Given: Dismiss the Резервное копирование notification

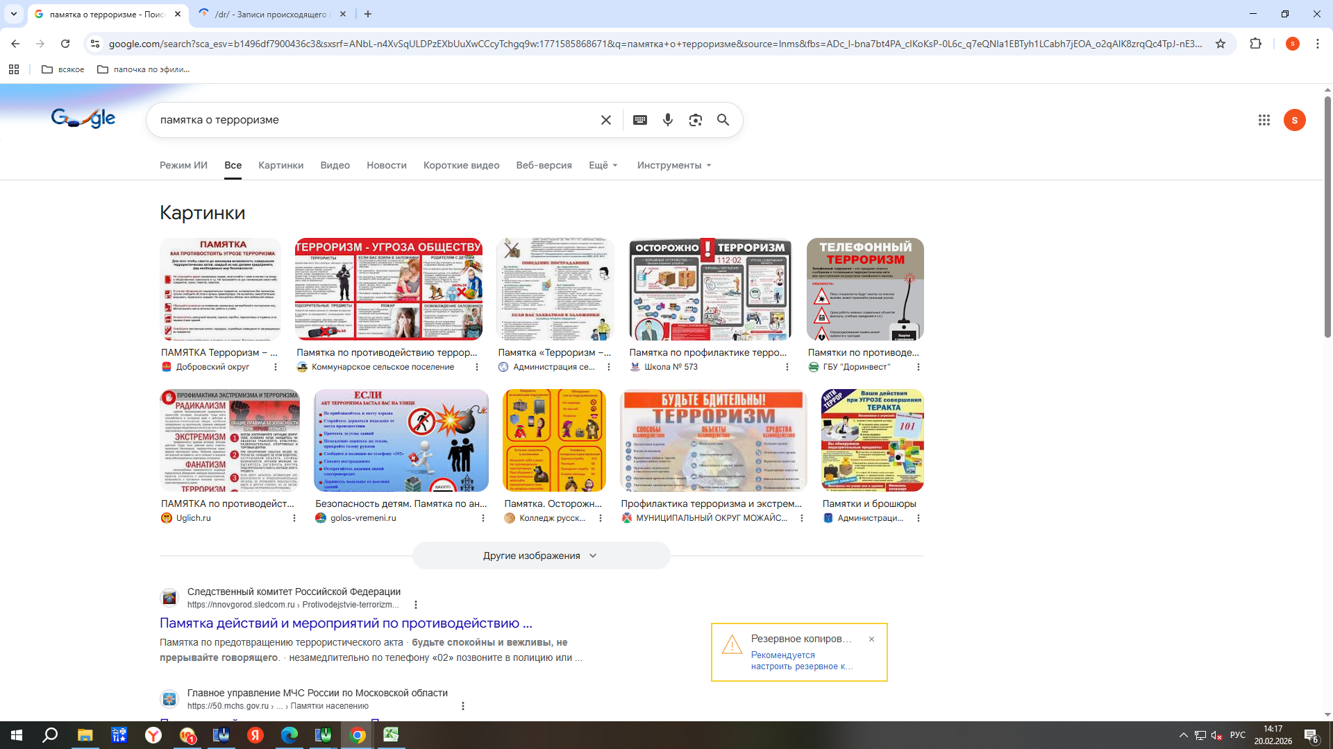Looking at the screenshot, I should point(871,639).
